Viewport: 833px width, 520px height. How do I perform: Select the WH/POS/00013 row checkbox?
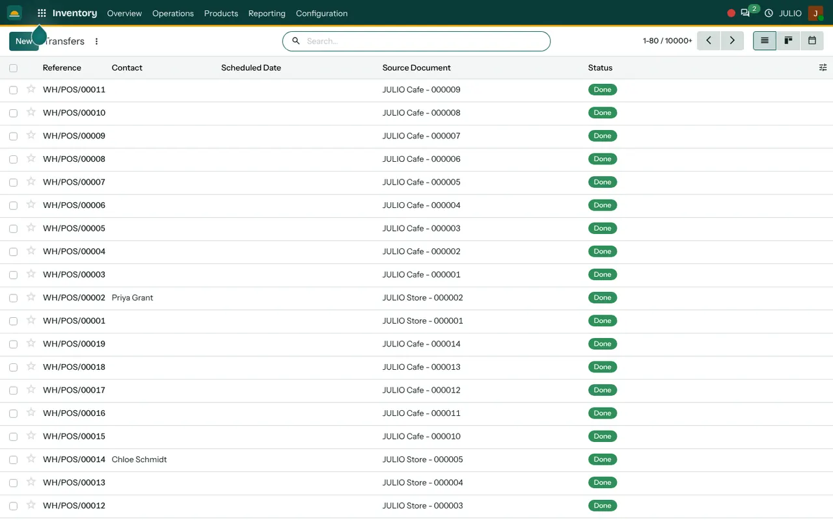point(13,483)
